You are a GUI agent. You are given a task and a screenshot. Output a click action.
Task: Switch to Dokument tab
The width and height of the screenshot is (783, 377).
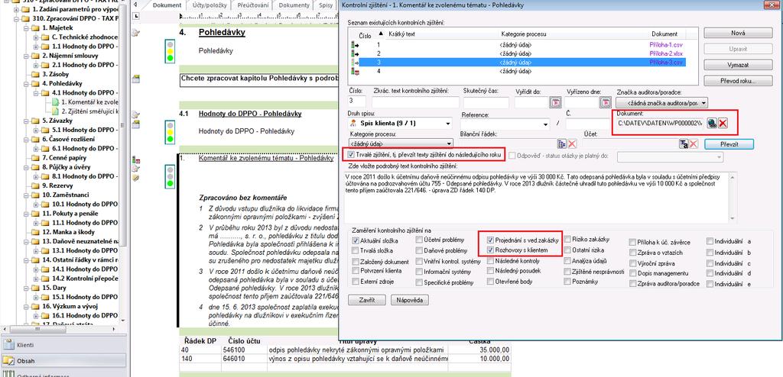[167, 5]
